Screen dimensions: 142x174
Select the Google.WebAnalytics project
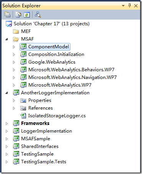52,62
